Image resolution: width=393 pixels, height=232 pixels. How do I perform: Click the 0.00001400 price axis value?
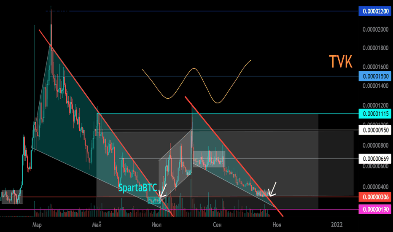click(375, 86)
